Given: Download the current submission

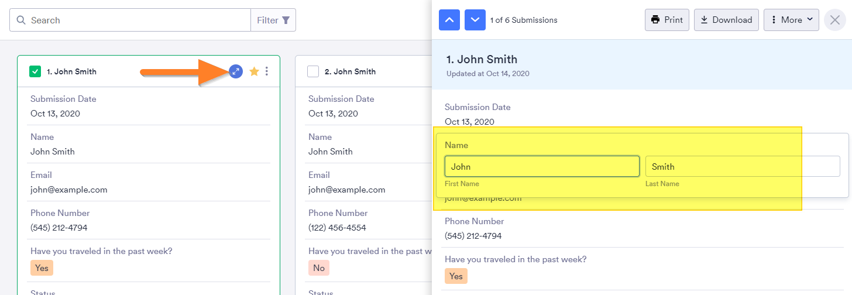Looking at the screenshot, I should (x=726, y=20).
